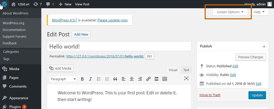
Task: Collapse the Publish panel
Action: [x=264, y=46]
